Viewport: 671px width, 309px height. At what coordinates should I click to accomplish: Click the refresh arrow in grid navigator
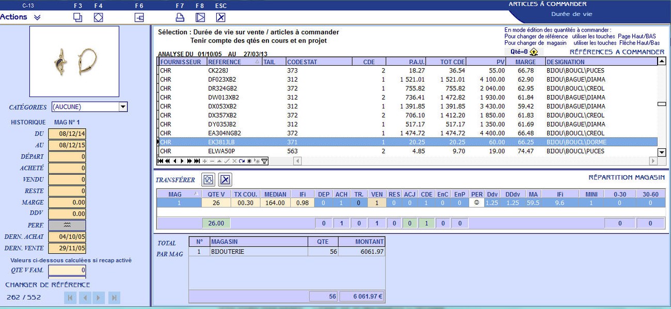tap(242, 161)
